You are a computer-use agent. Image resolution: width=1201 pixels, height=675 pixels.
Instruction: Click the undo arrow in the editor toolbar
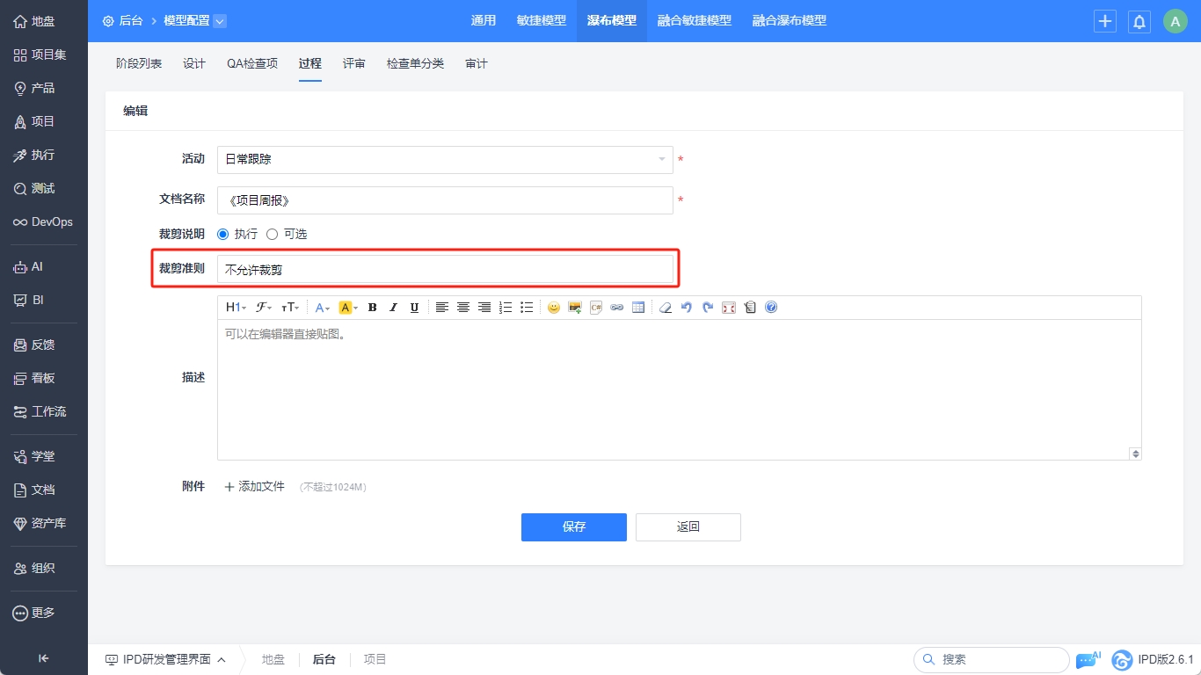click(687, 308)
